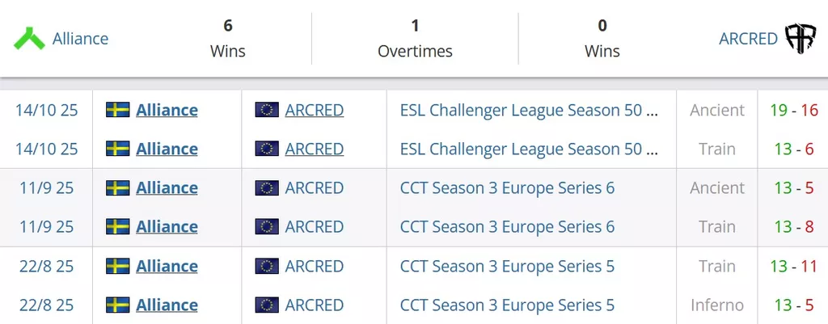Click EU flag in the 13 - 11 row

pyautogui.click(x=267, y=266)
